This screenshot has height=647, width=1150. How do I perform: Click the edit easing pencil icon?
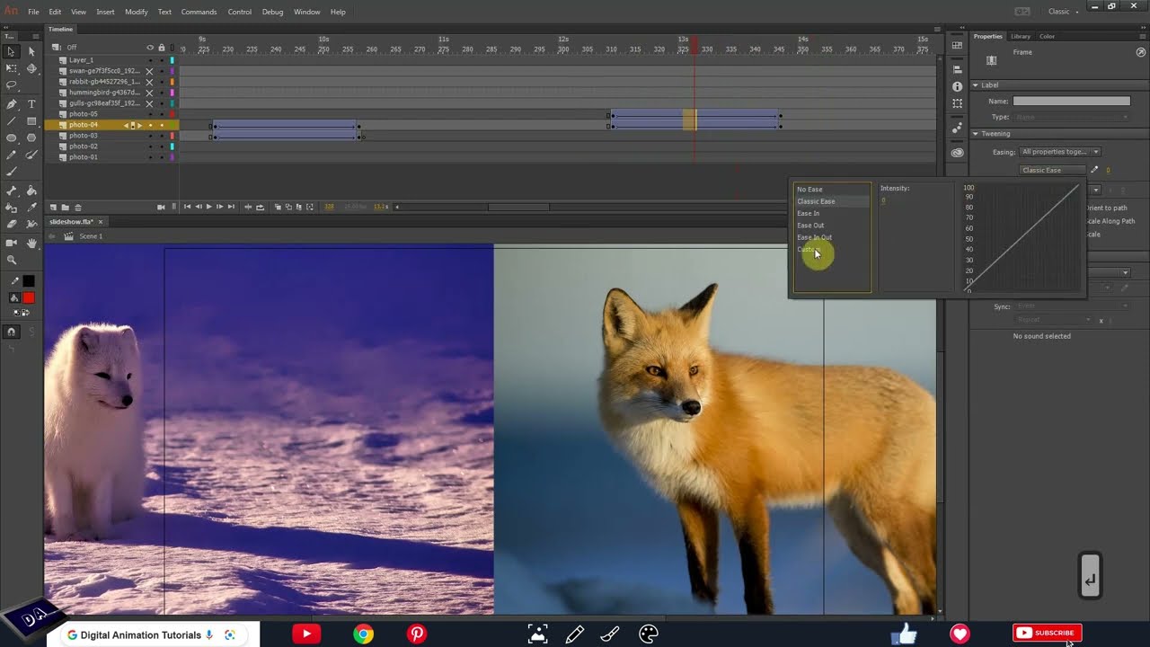(1094, 170)
